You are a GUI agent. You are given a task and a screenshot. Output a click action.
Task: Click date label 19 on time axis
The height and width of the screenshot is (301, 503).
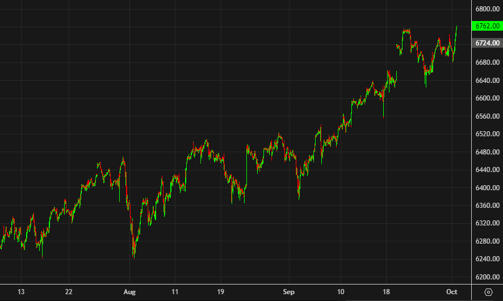[x=221, y=292]
